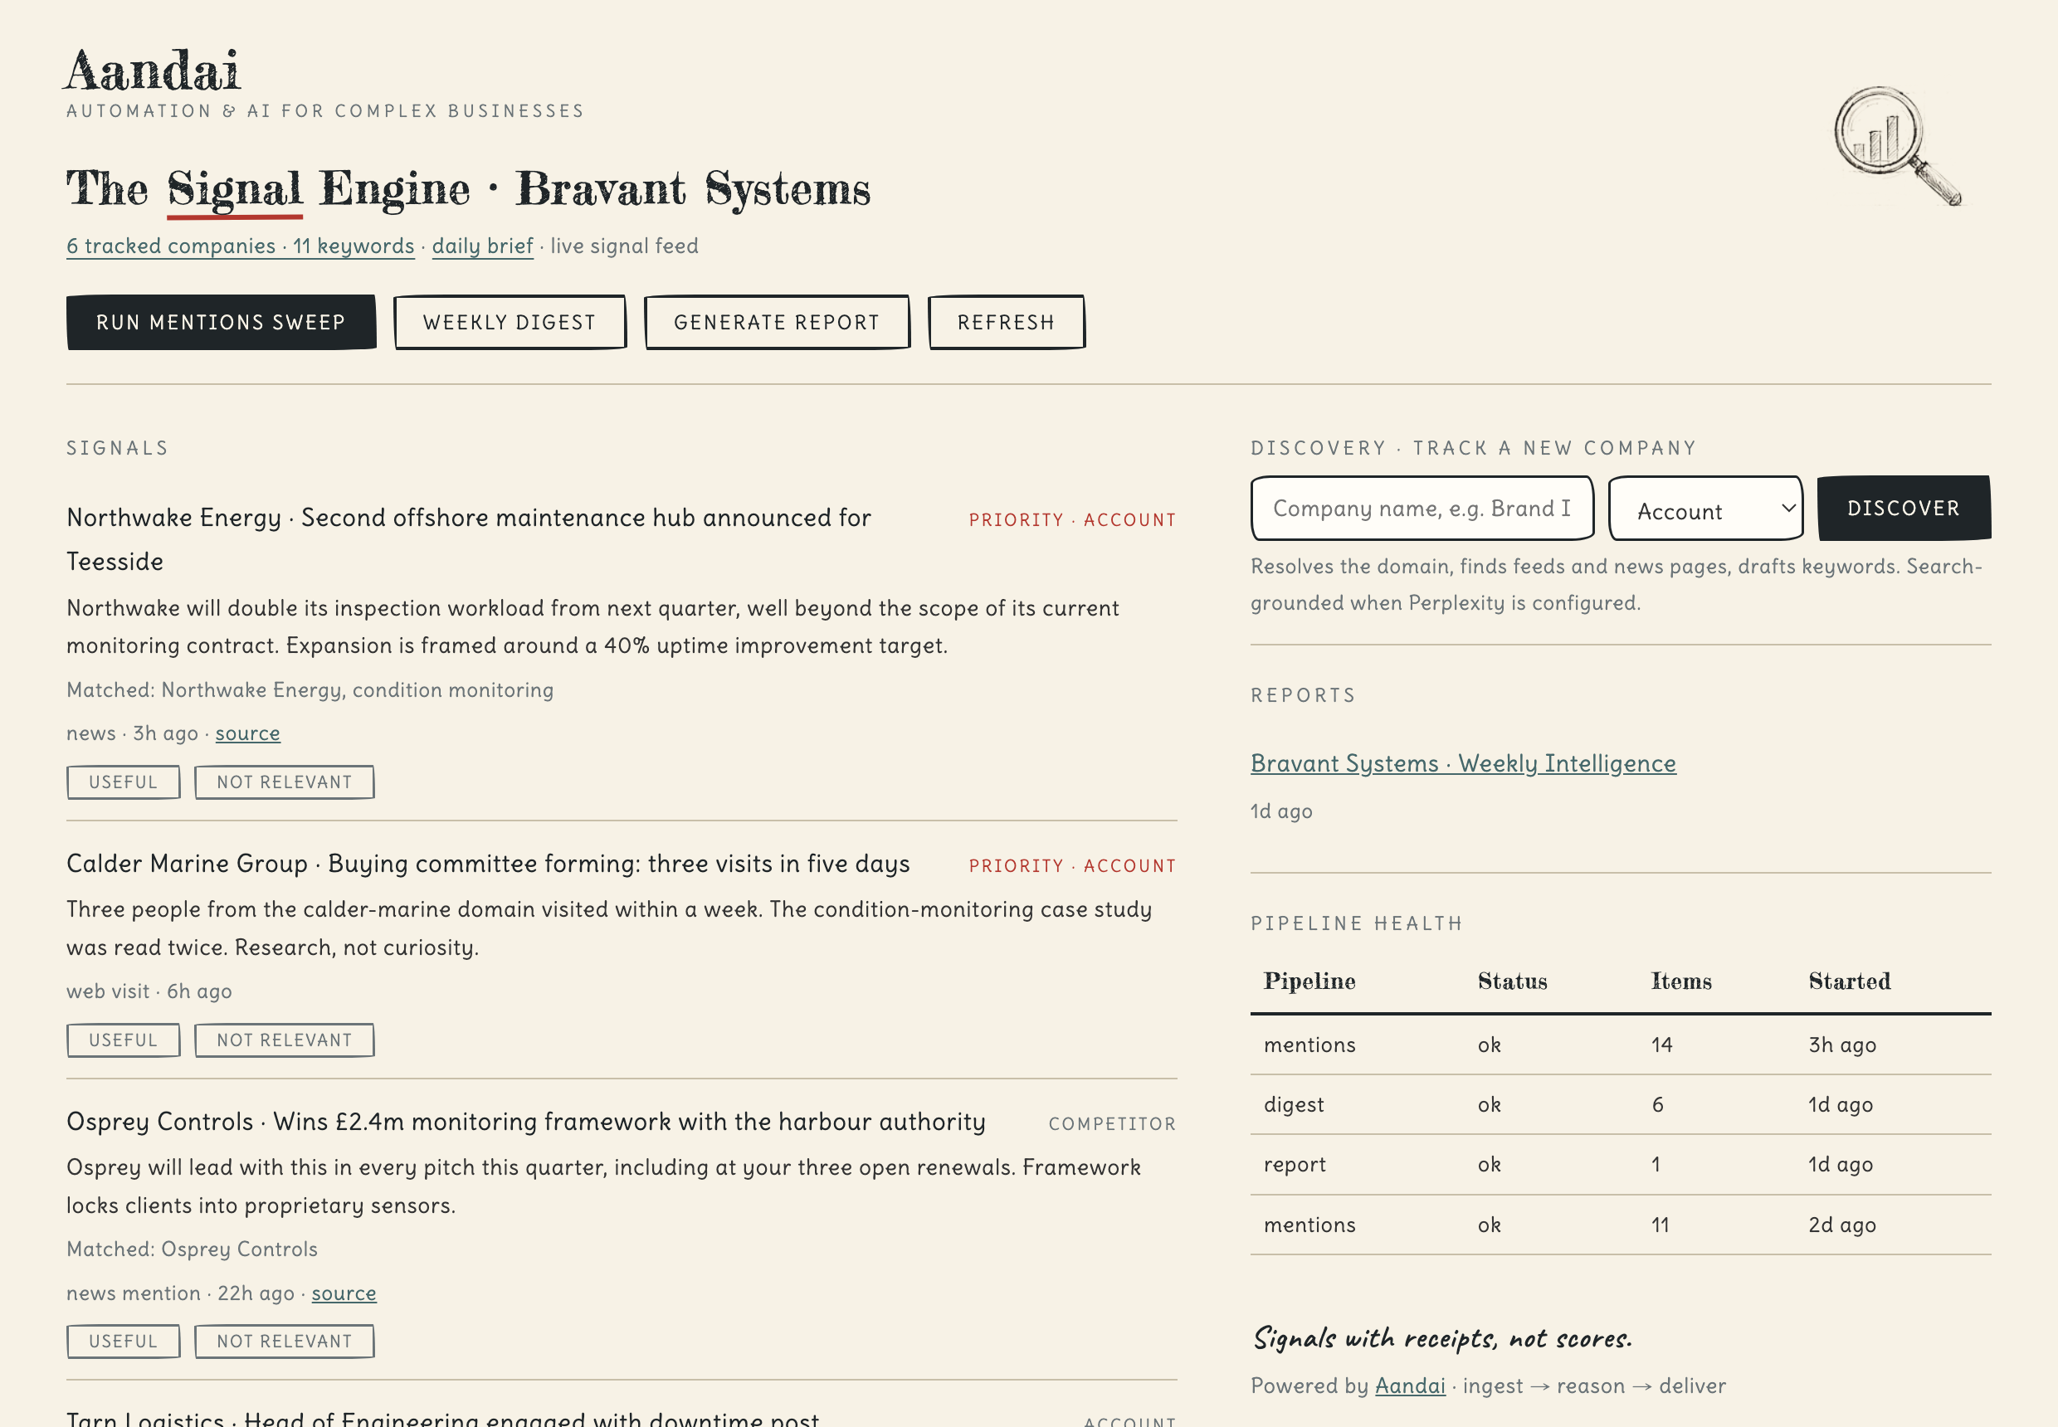Mark Calder Marine Group signal as Useful
2058x1427 pixels.
(x=124, y=1040)
